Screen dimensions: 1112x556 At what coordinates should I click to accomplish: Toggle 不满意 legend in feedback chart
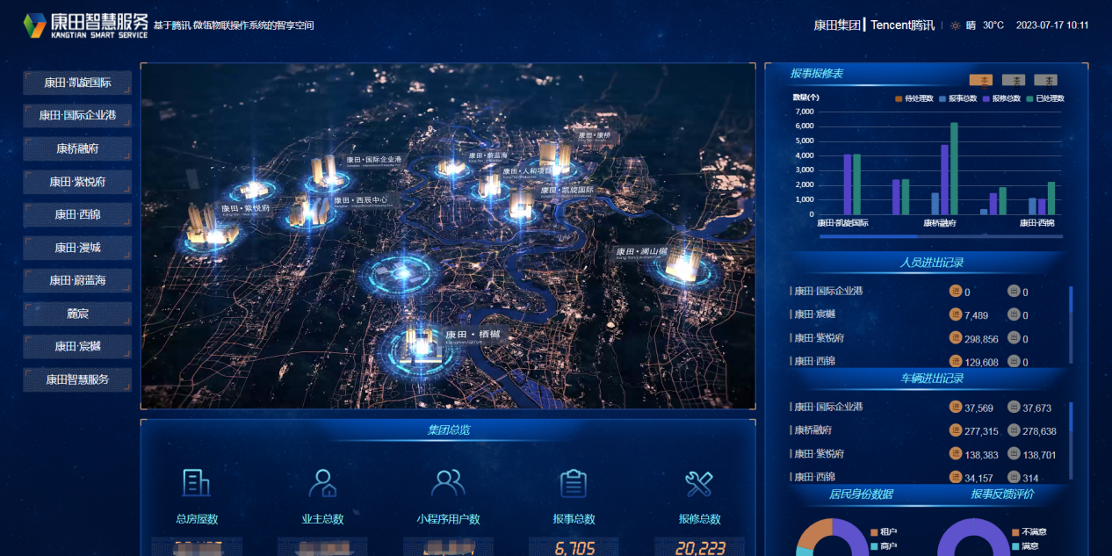tap(1029, 532)
